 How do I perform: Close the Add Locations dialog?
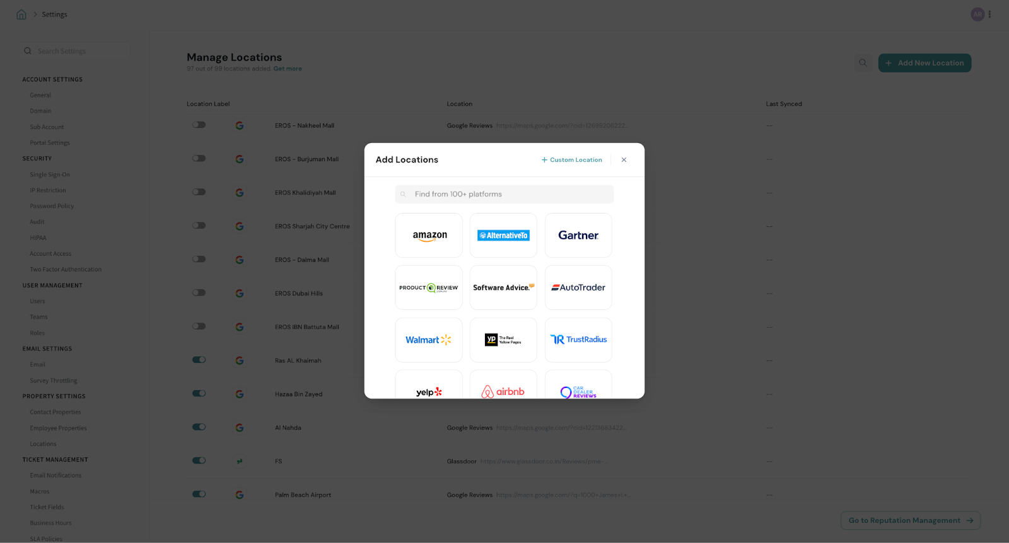(x=624, y=160)
